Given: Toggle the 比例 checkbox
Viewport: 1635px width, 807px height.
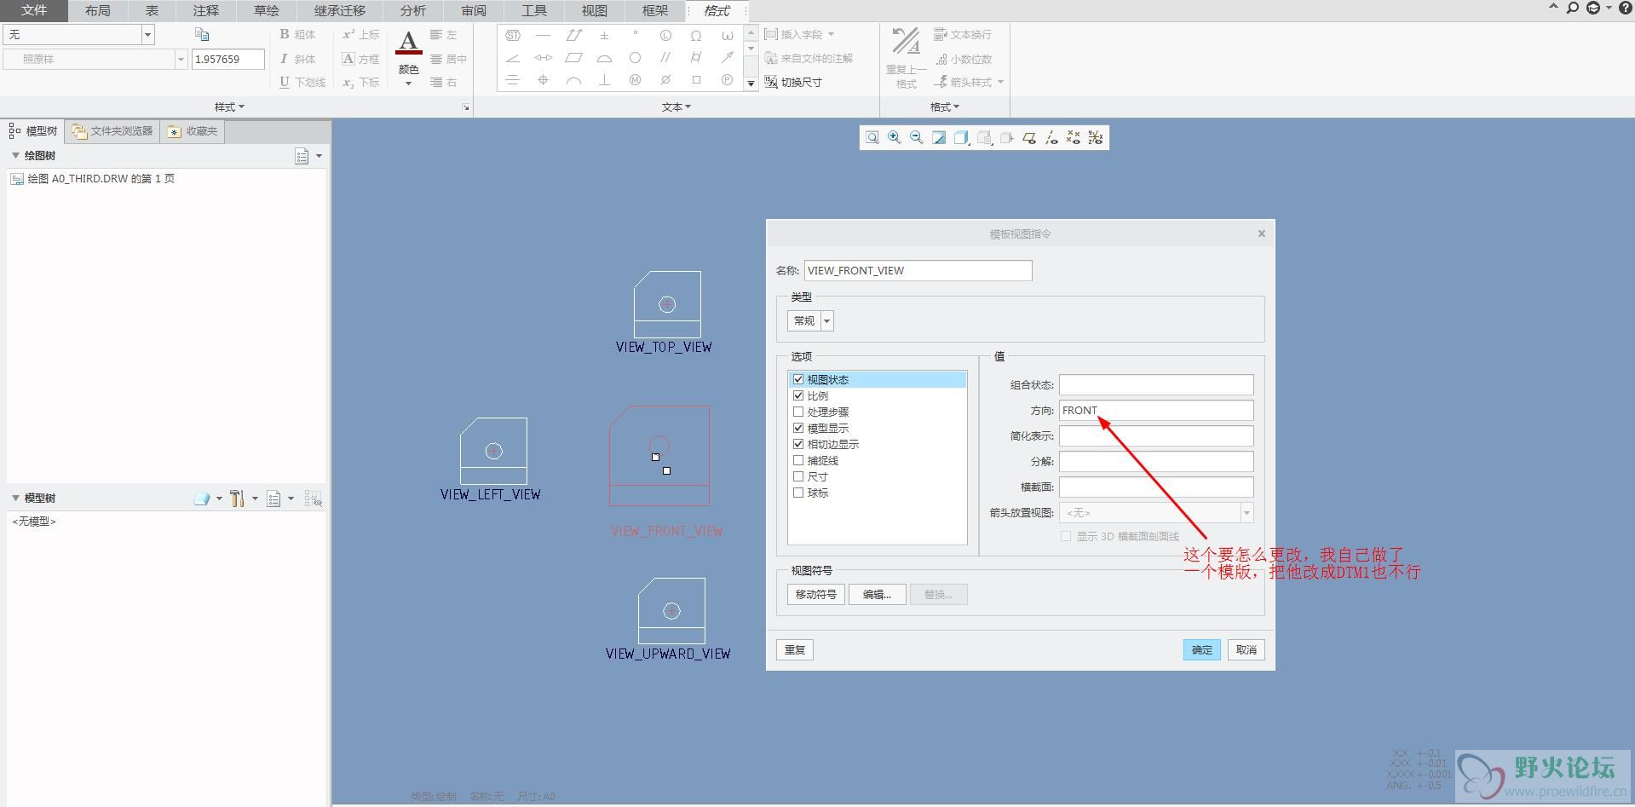Looking at the screenshot, I should tap(798, 396).
